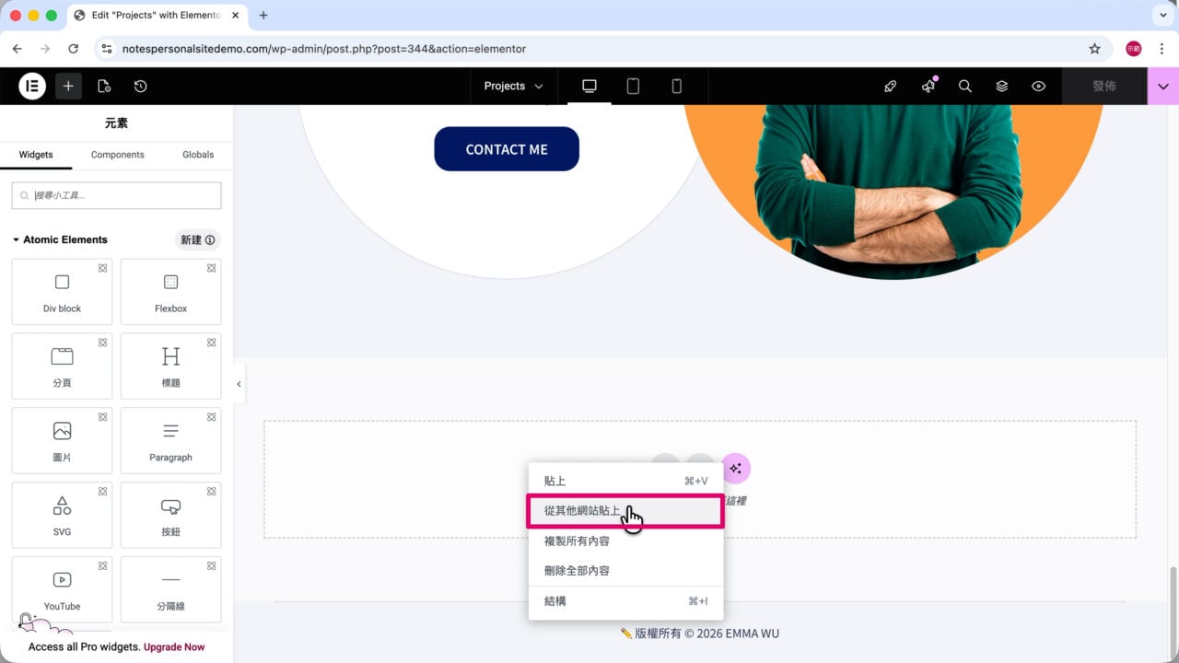Click the AI sparkle button in container
The width and height of the screenshot is (1179, 663).
point(735,469)
